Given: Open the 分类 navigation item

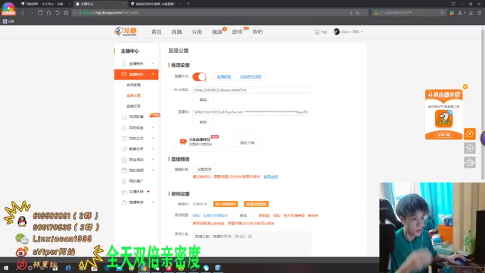Looking at the screenshot, I should 196,32.
